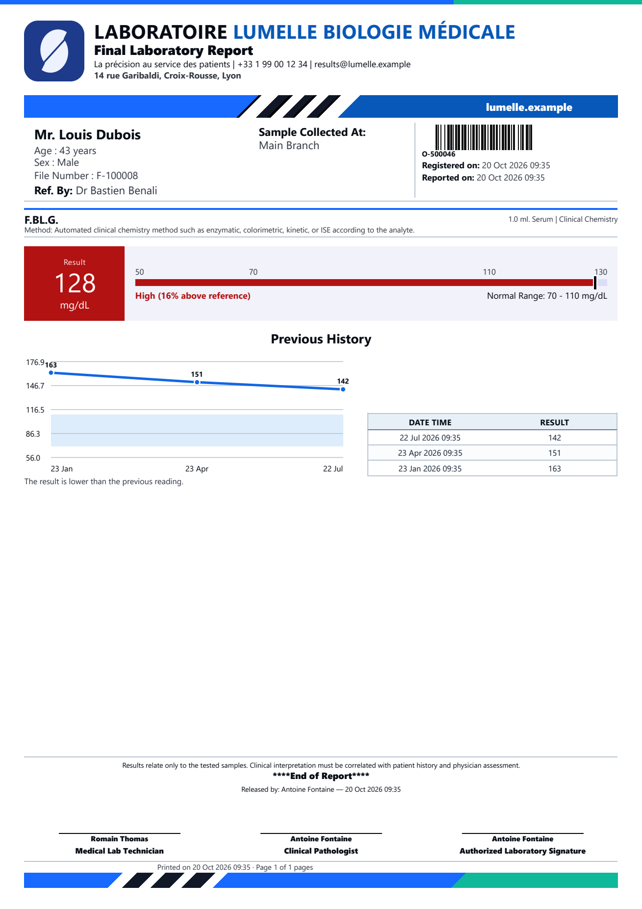
Task: Click the 23 Apr axis label
Action: tap(197, 469)
